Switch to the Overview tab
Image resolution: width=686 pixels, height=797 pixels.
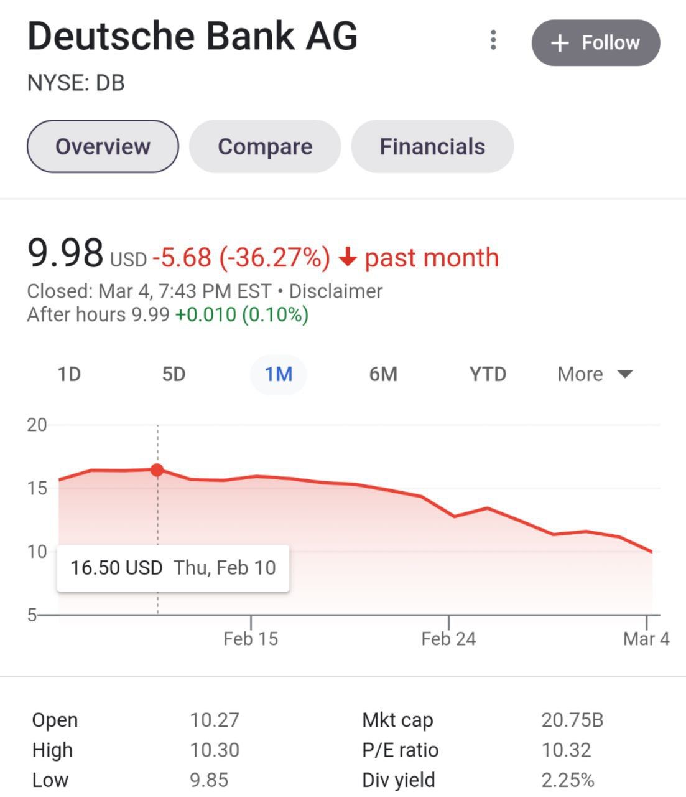point(103,146)
